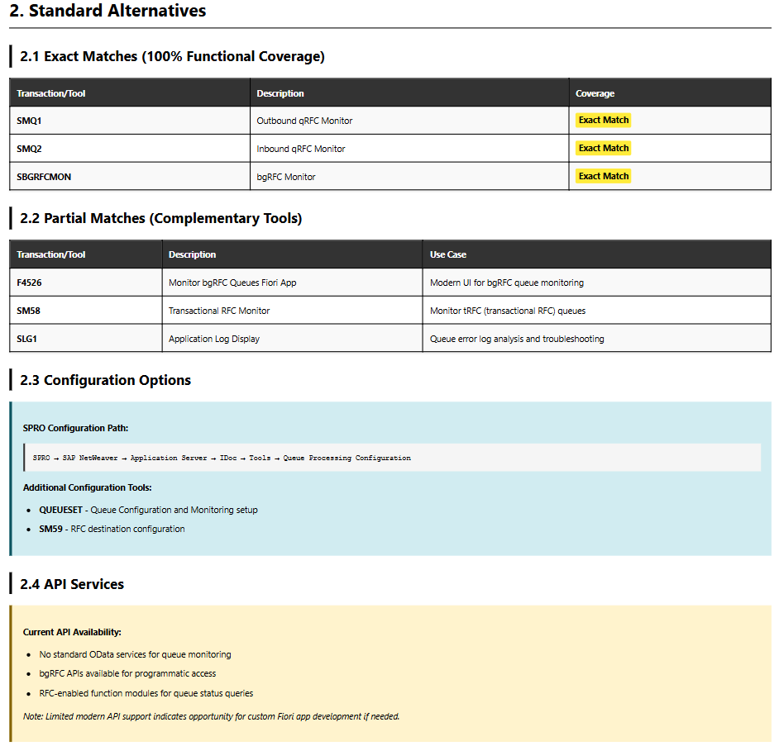Click Exact Match badge in SMQ2 row
The width and height of the screenshot is (779, 746).
pos(603,149)
